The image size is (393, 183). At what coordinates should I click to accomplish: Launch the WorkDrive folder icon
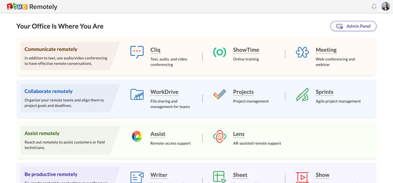[x=137, y=94]
